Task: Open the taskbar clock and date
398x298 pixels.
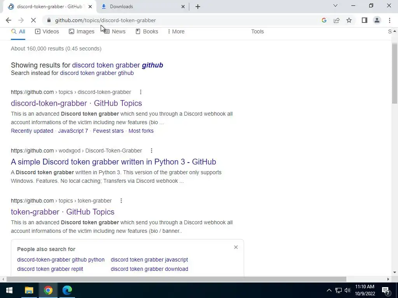Action: (x=365, y=290)
